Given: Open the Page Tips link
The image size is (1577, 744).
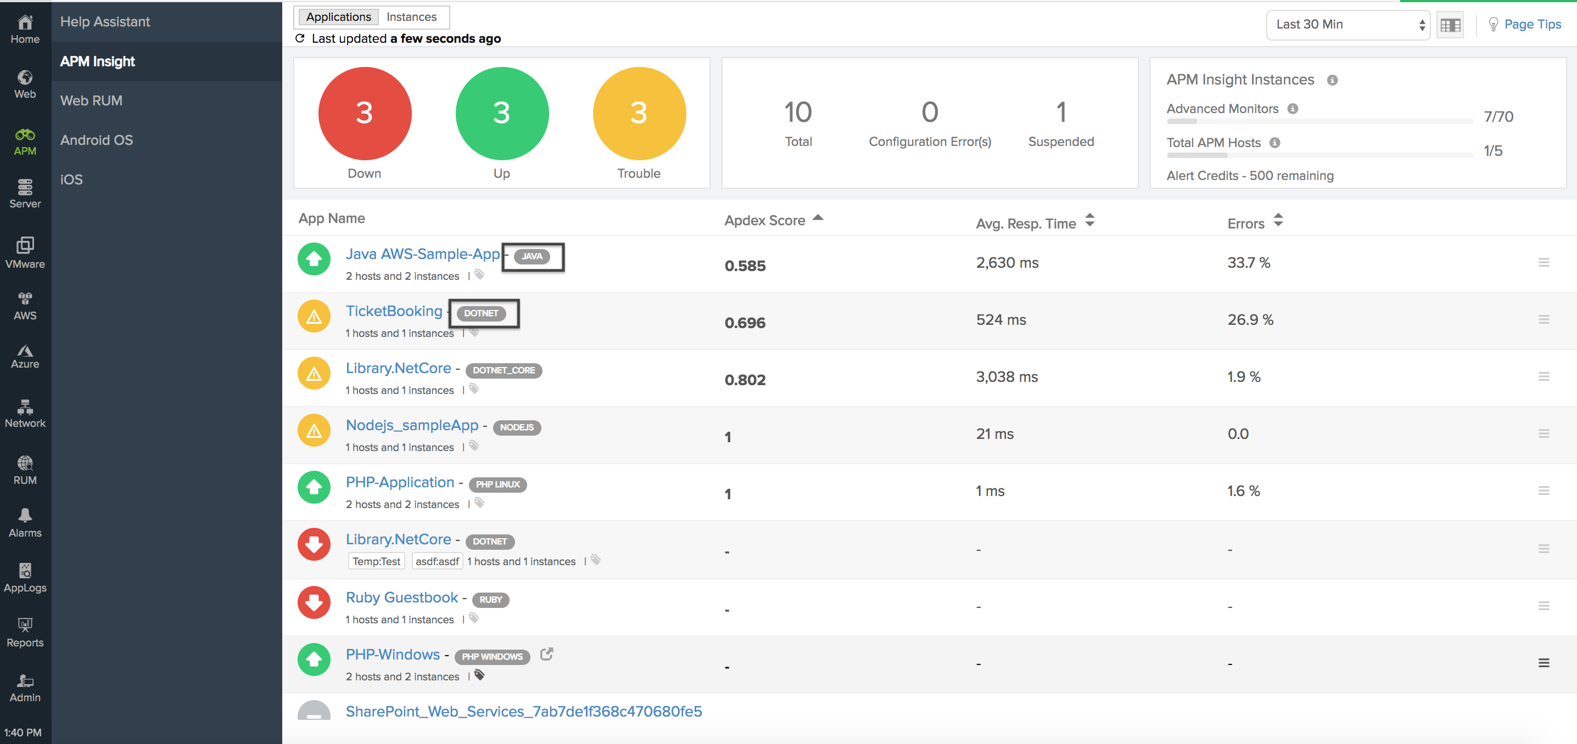Looking at the screenshot, I should tap(1531, 25).
